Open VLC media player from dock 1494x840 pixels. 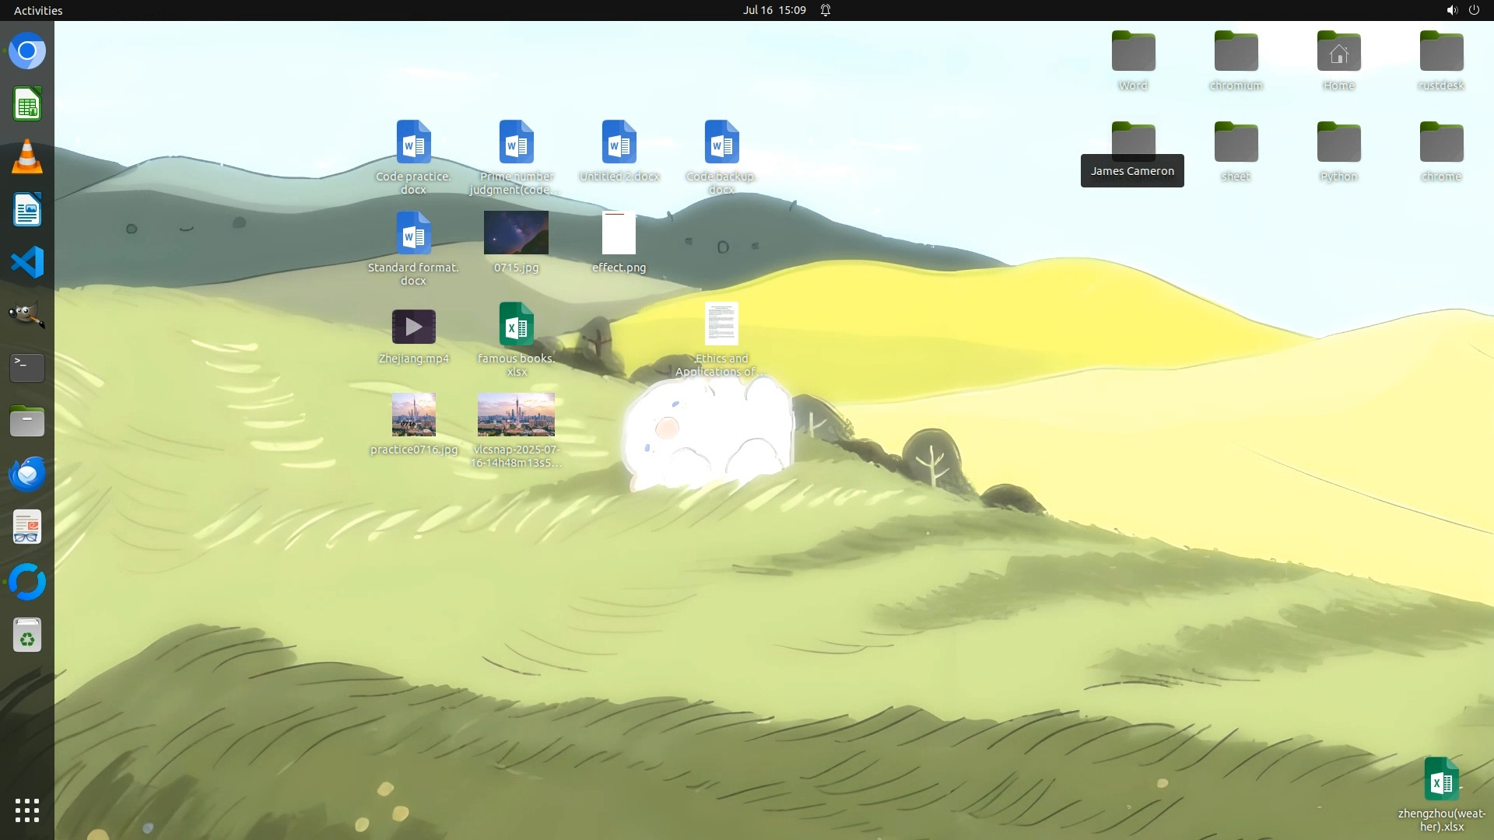click(x=27, y=157)
